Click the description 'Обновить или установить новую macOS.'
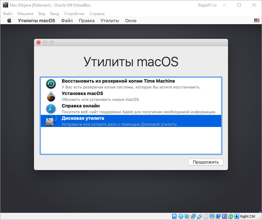 tap(101, 100)
